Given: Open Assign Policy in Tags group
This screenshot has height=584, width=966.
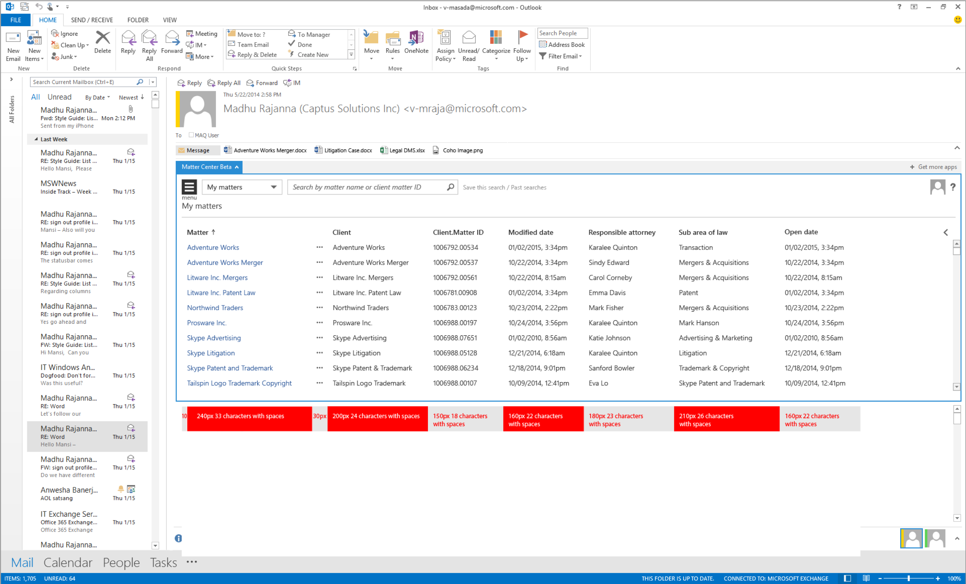Looking at the screenshot, I should pos(445,46).
